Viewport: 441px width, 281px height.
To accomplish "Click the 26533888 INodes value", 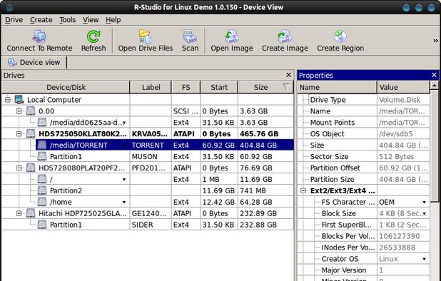I will [403, 247].
